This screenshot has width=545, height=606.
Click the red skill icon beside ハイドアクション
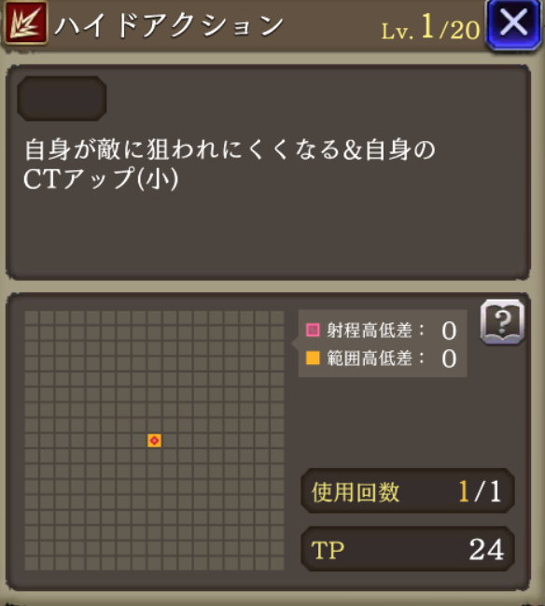25,24
